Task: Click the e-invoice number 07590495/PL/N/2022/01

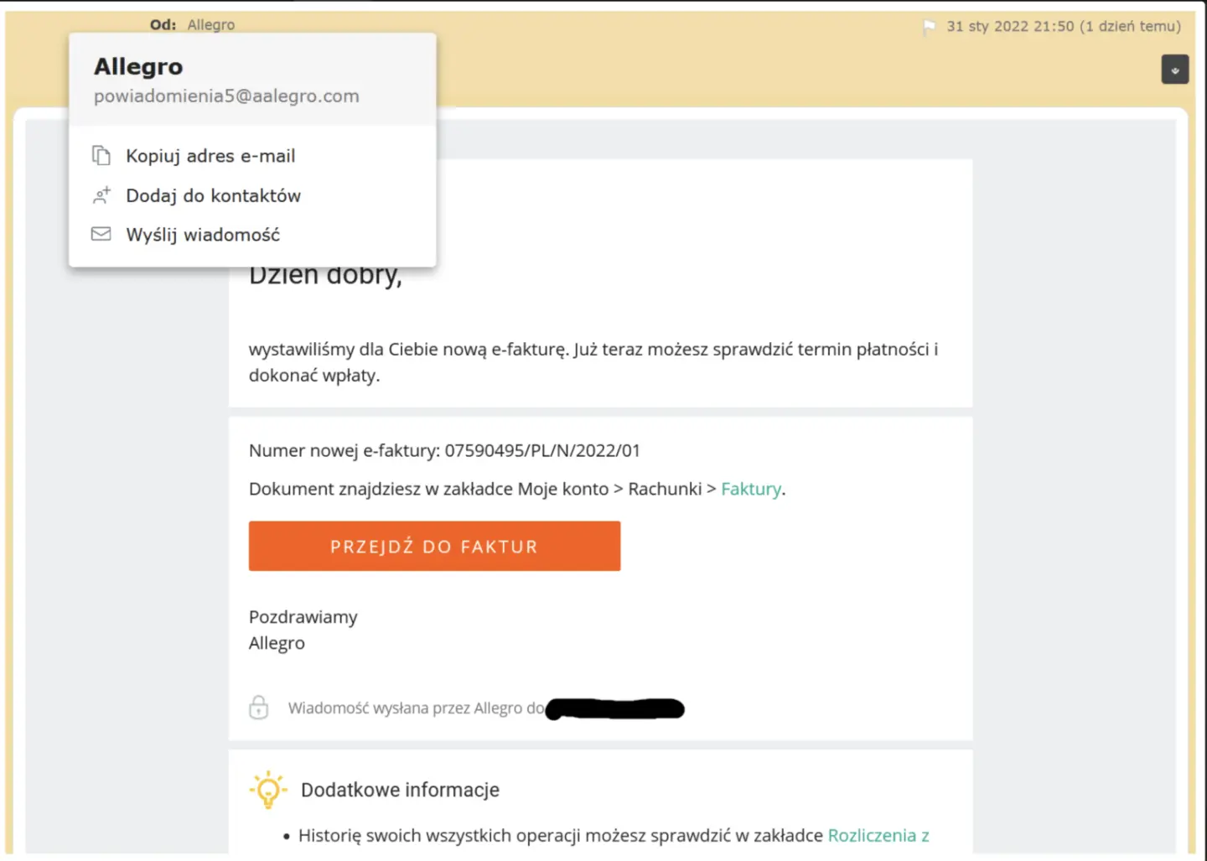Action: point(542,451)
